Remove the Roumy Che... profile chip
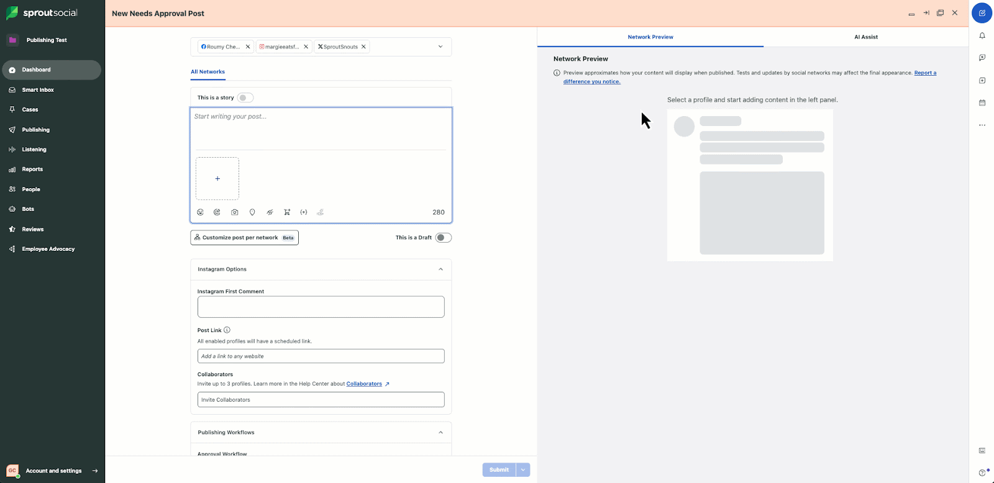This screenshot has width=994, height=483. tap(248, 47)
